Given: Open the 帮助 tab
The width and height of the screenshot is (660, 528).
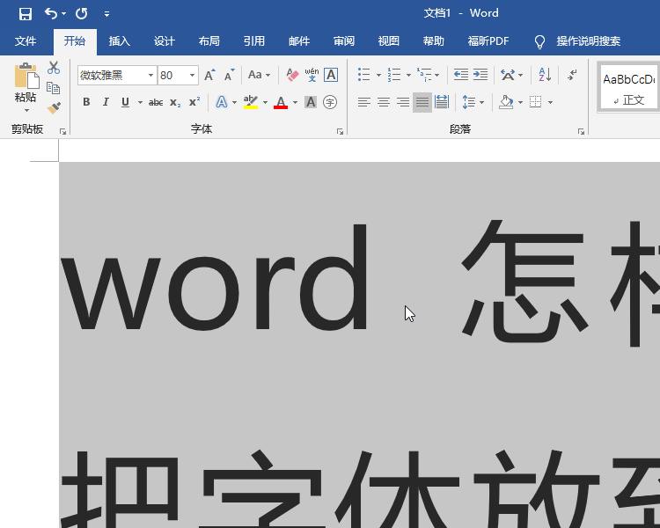Looking at the screenshot, I should tap(434, 41).
